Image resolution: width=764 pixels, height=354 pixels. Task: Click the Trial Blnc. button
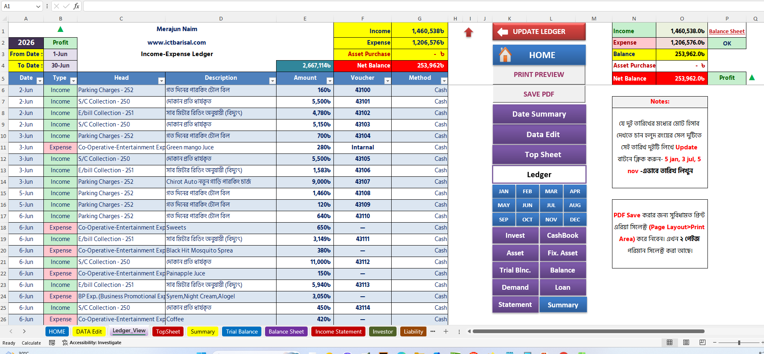(515, 270)
